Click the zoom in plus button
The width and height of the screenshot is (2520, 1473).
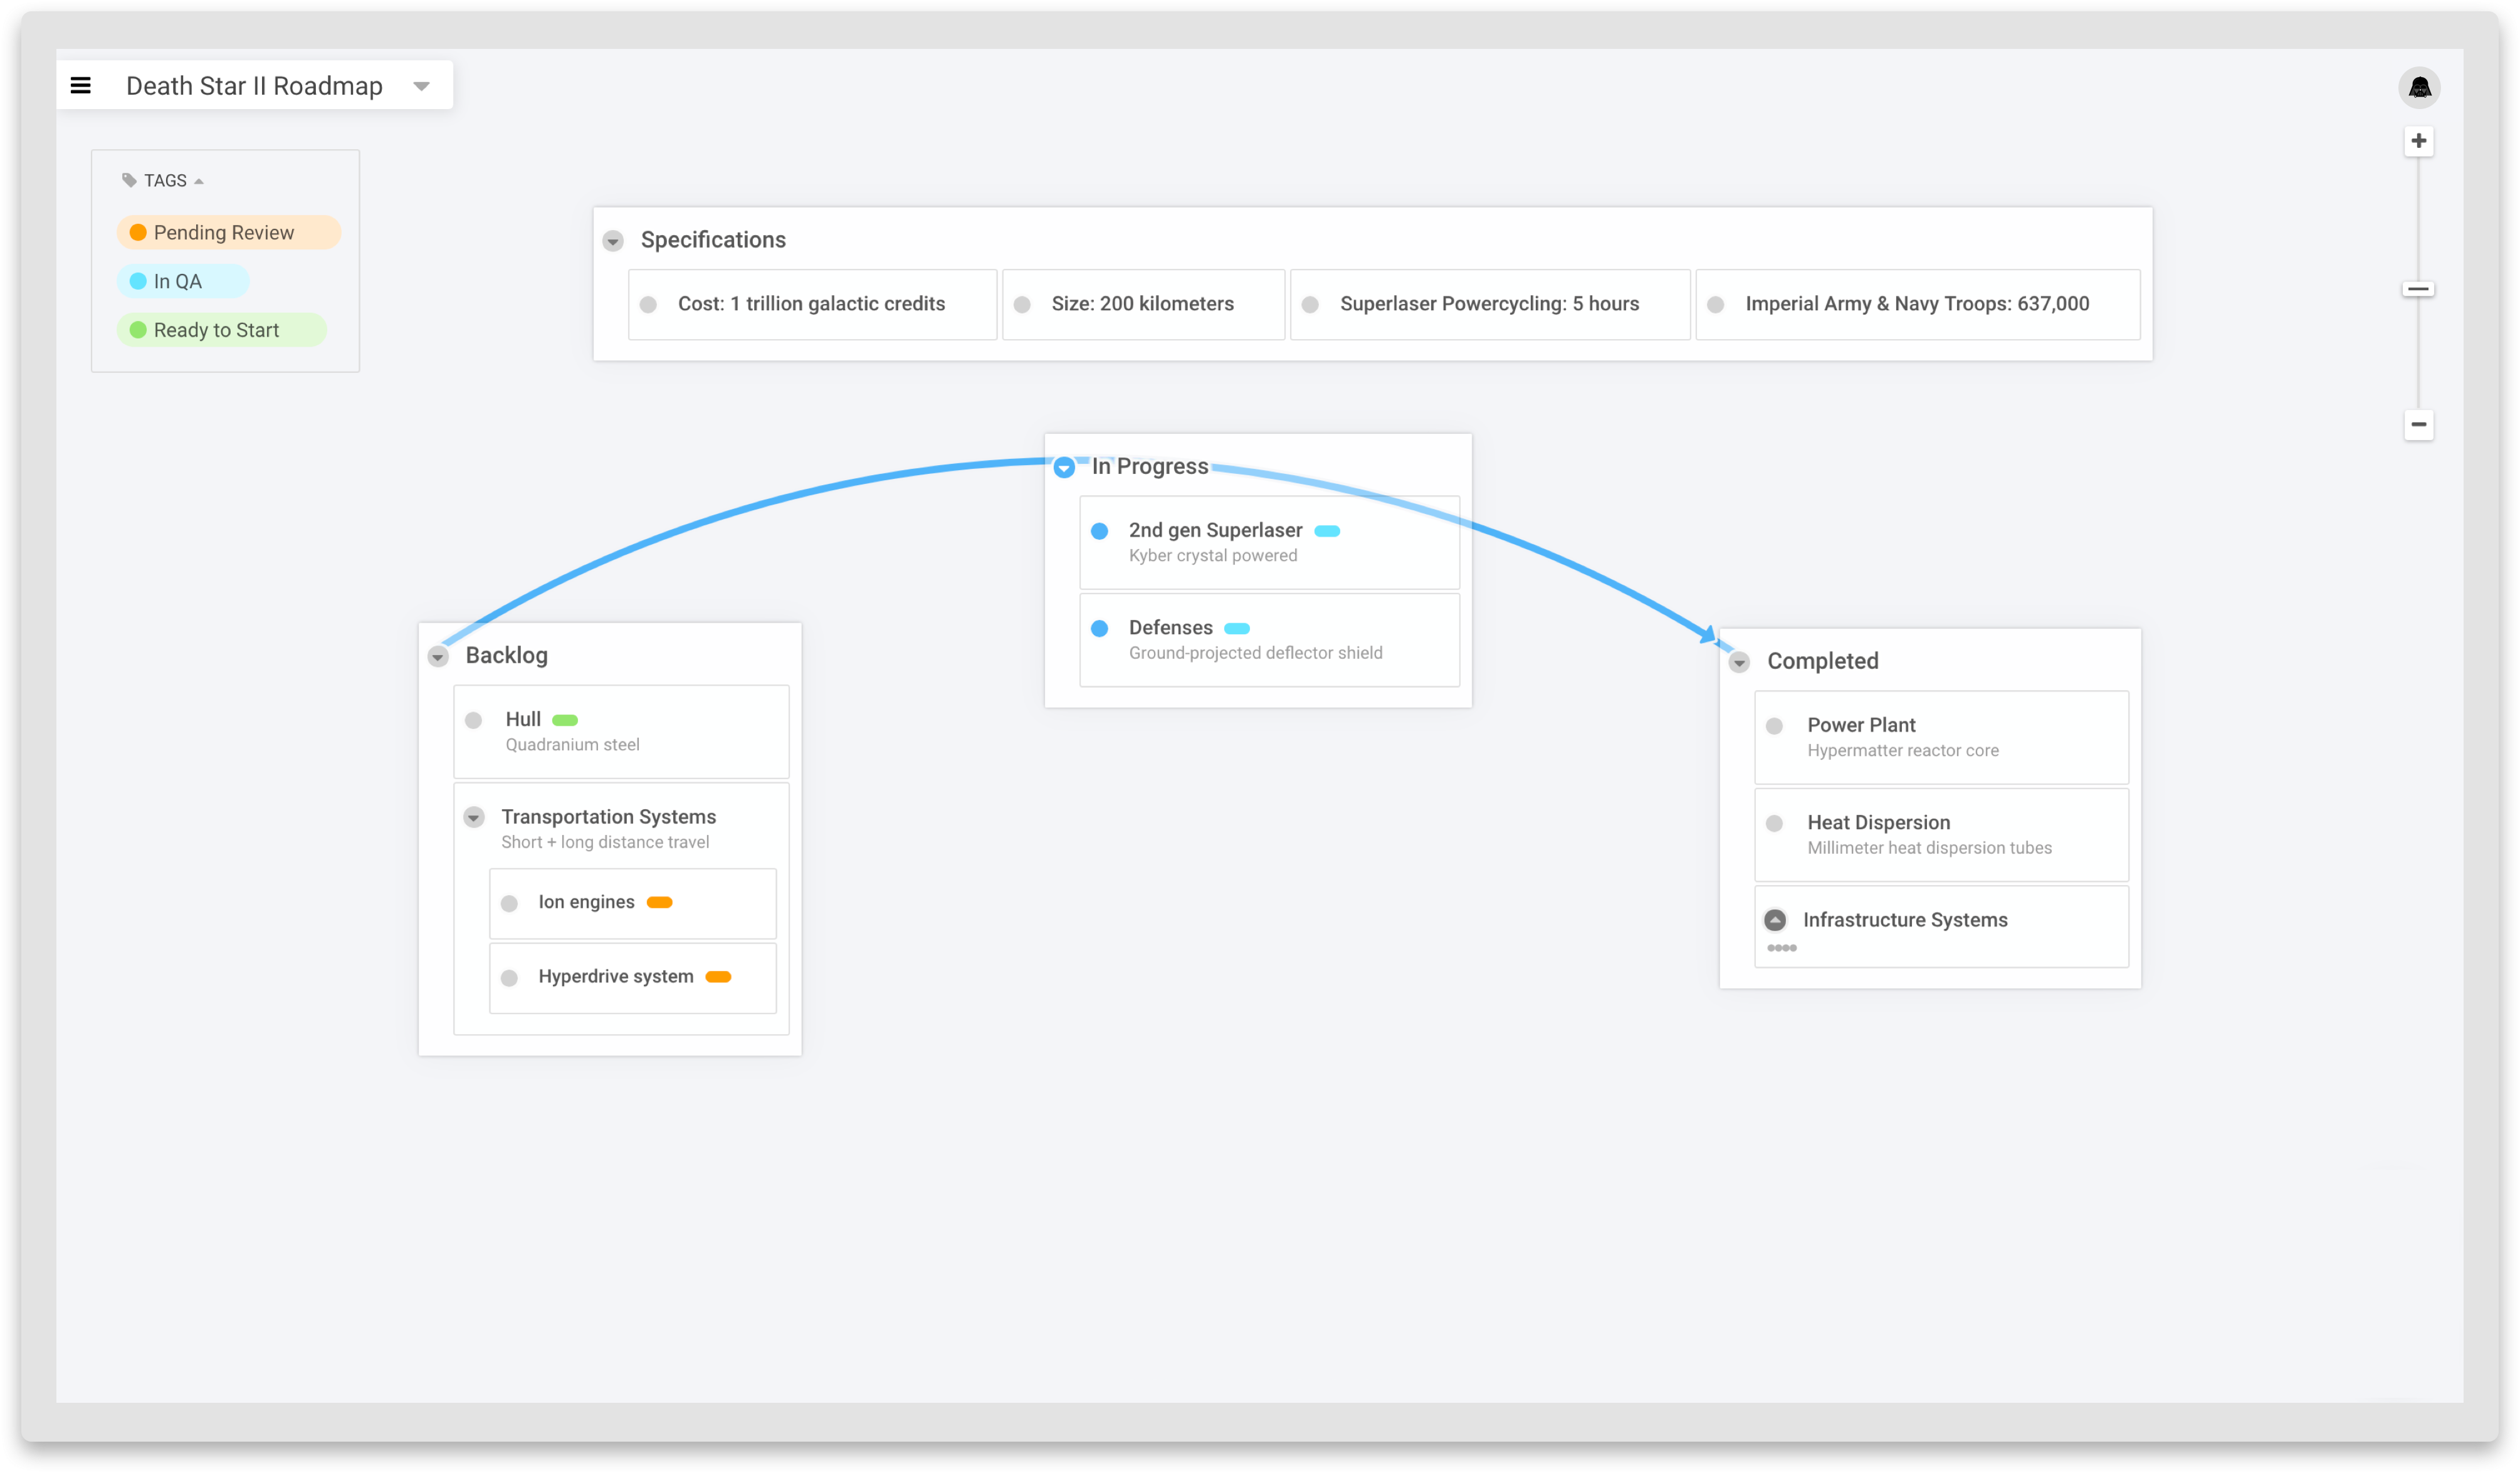pyautogui.click(x=2418, y=141)
